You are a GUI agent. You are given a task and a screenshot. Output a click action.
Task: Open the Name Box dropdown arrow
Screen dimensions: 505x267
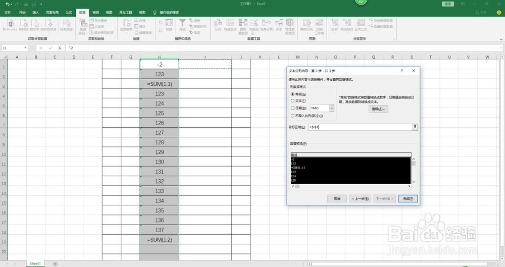tap(25, 48)
